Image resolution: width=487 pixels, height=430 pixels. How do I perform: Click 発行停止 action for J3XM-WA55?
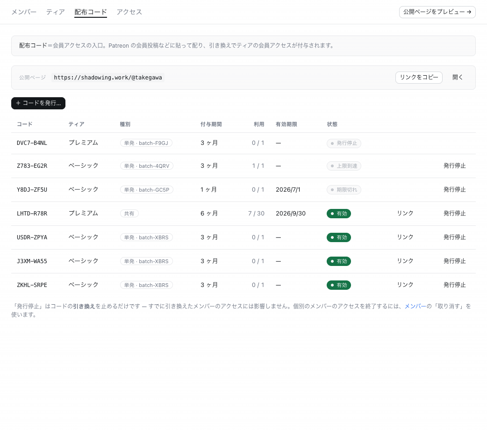tap(454, 261)
